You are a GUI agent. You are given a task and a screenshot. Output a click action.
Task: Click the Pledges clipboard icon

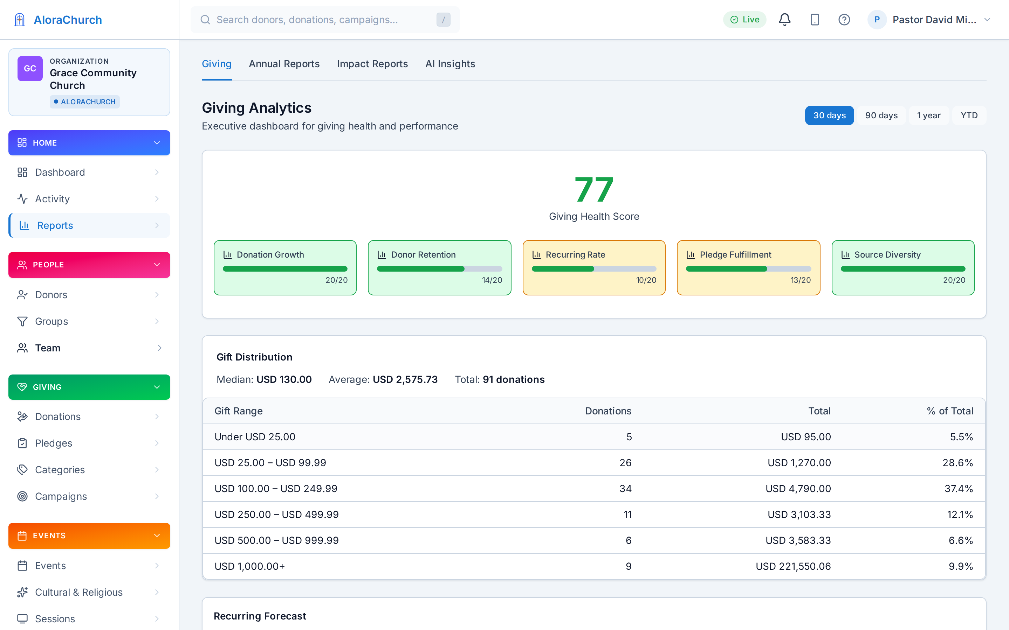coord(22,443)
